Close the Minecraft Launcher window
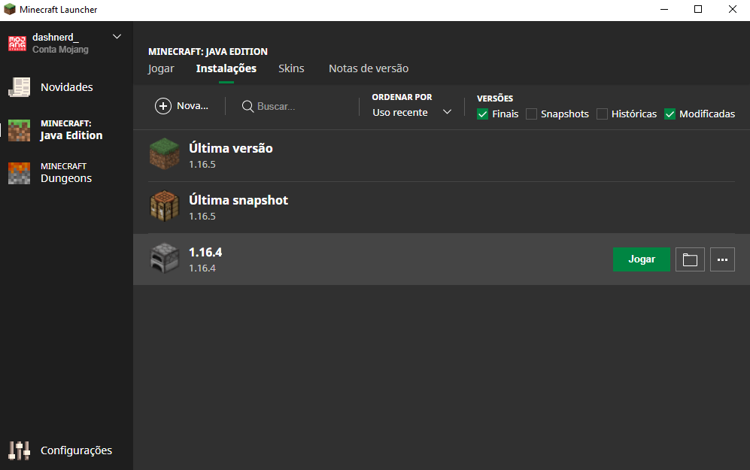Viewport: 750px width, 470px height. coord(732,10)
